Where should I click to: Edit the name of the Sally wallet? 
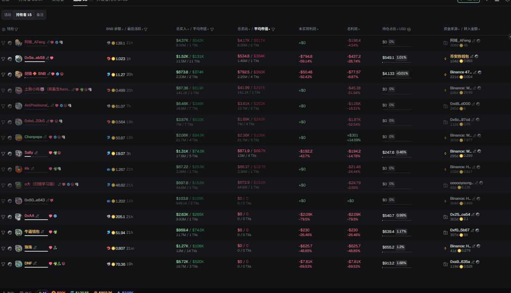click(36, 152)
